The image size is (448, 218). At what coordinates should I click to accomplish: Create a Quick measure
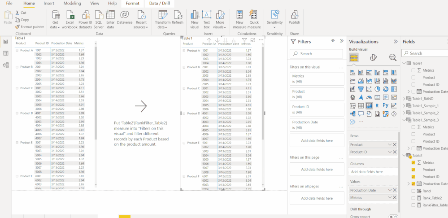click(254, 19)
